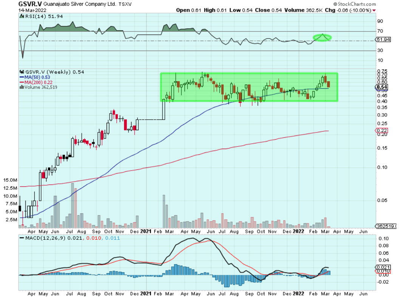The width and height of the screenshot is (401, 297).
Task: Click the 51.94 RSI value tag
Action: coord(383,40)
